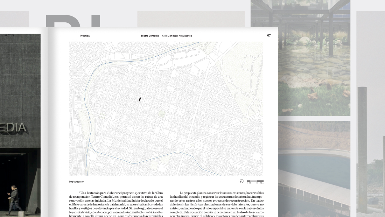Click the paragraph starting 'Una licitación para elaborar'
This screenshot has width=385, height=217.
(x=116, y=204)
